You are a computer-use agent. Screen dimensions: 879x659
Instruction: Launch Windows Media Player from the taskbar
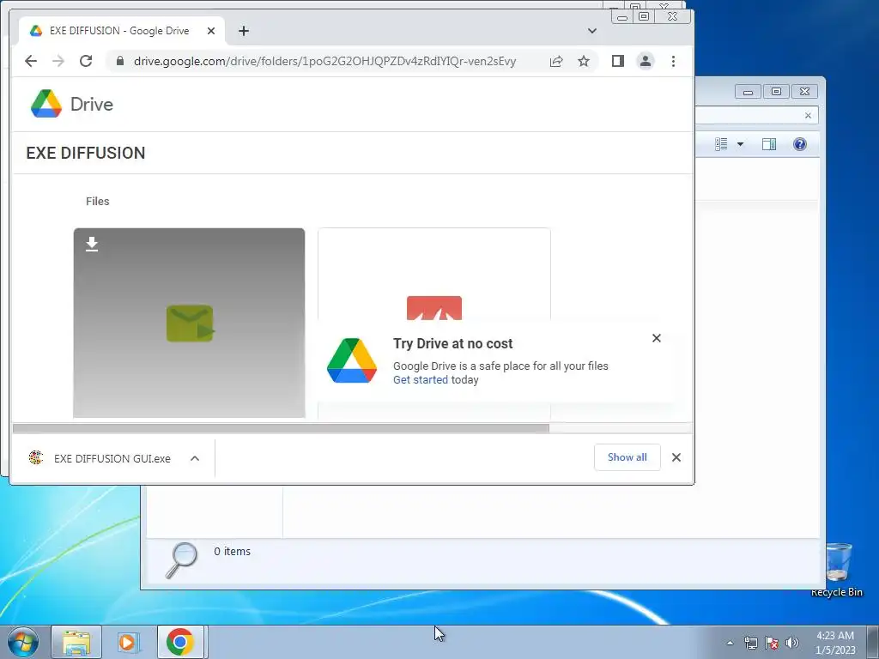pos(129,642)
